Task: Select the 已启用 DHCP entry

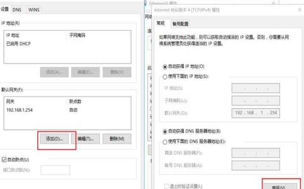Action: pyautogui.click(x=19, y=44)
